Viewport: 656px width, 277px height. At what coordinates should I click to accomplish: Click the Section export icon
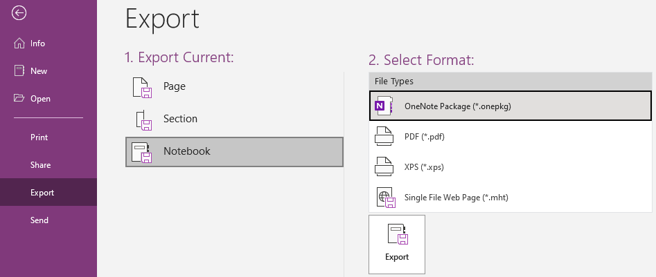click(x=142, y=120)
